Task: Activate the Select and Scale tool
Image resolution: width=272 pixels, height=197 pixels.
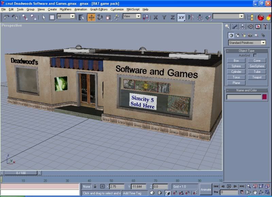Action: coord(108,17)
